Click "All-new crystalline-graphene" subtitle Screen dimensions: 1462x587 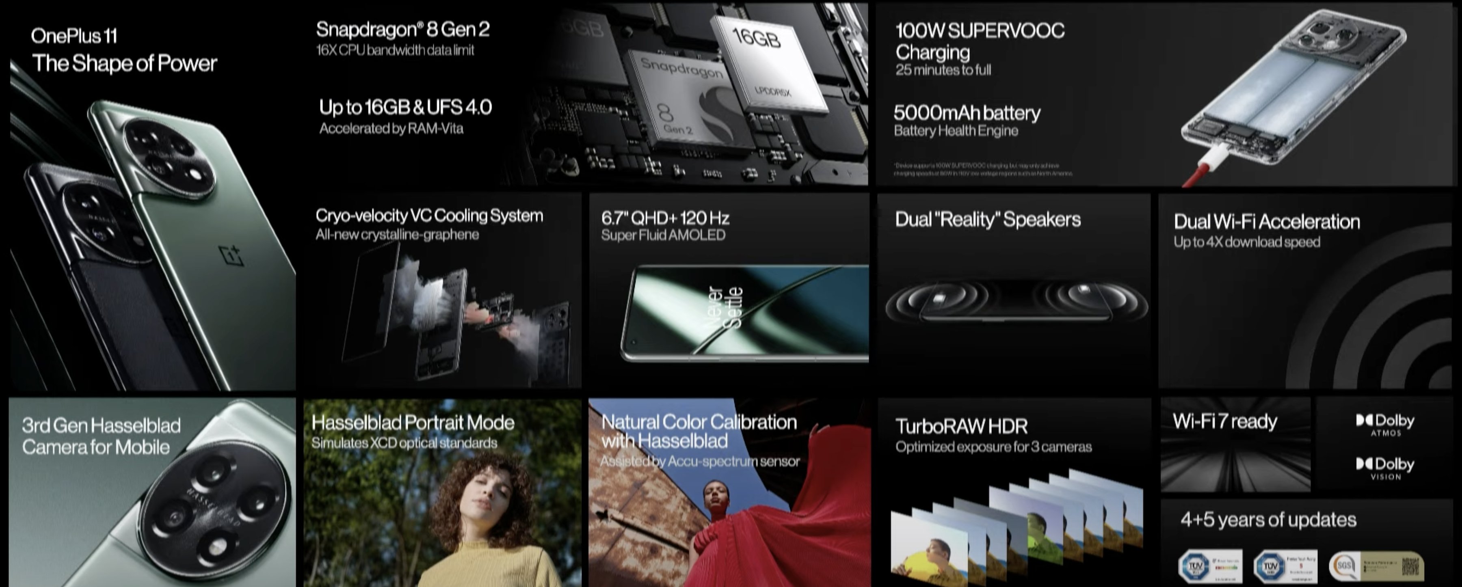[397, 234]
